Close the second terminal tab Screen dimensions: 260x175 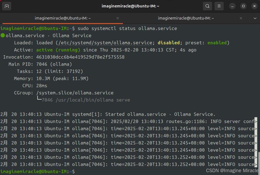point(241,18)
